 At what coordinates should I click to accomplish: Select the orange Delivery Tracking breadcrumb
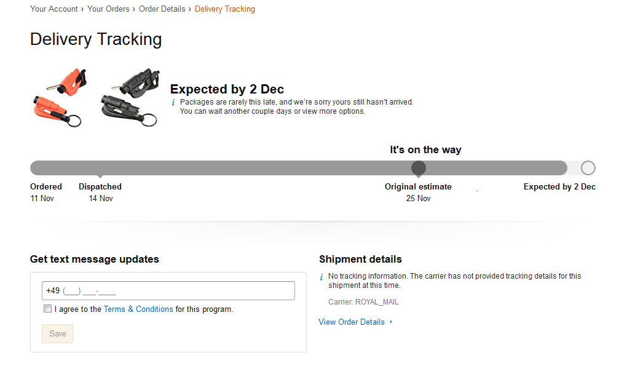pyautogui.click(x=225, y=9)
